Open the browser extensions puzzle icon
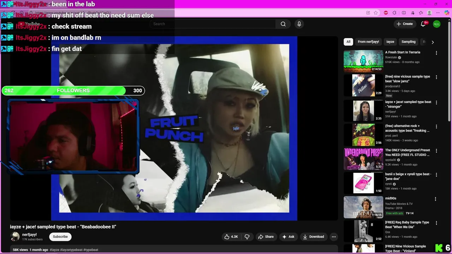452x254 pixels. coord(394,13)
